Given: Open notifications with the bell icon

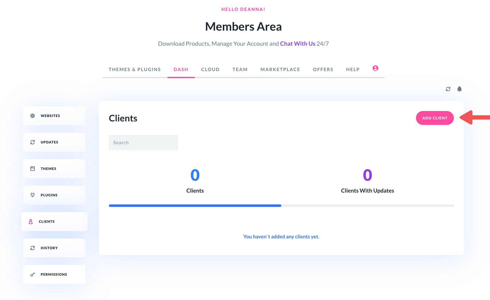Looking at the screenshot, I should click(x=460, y=89).
